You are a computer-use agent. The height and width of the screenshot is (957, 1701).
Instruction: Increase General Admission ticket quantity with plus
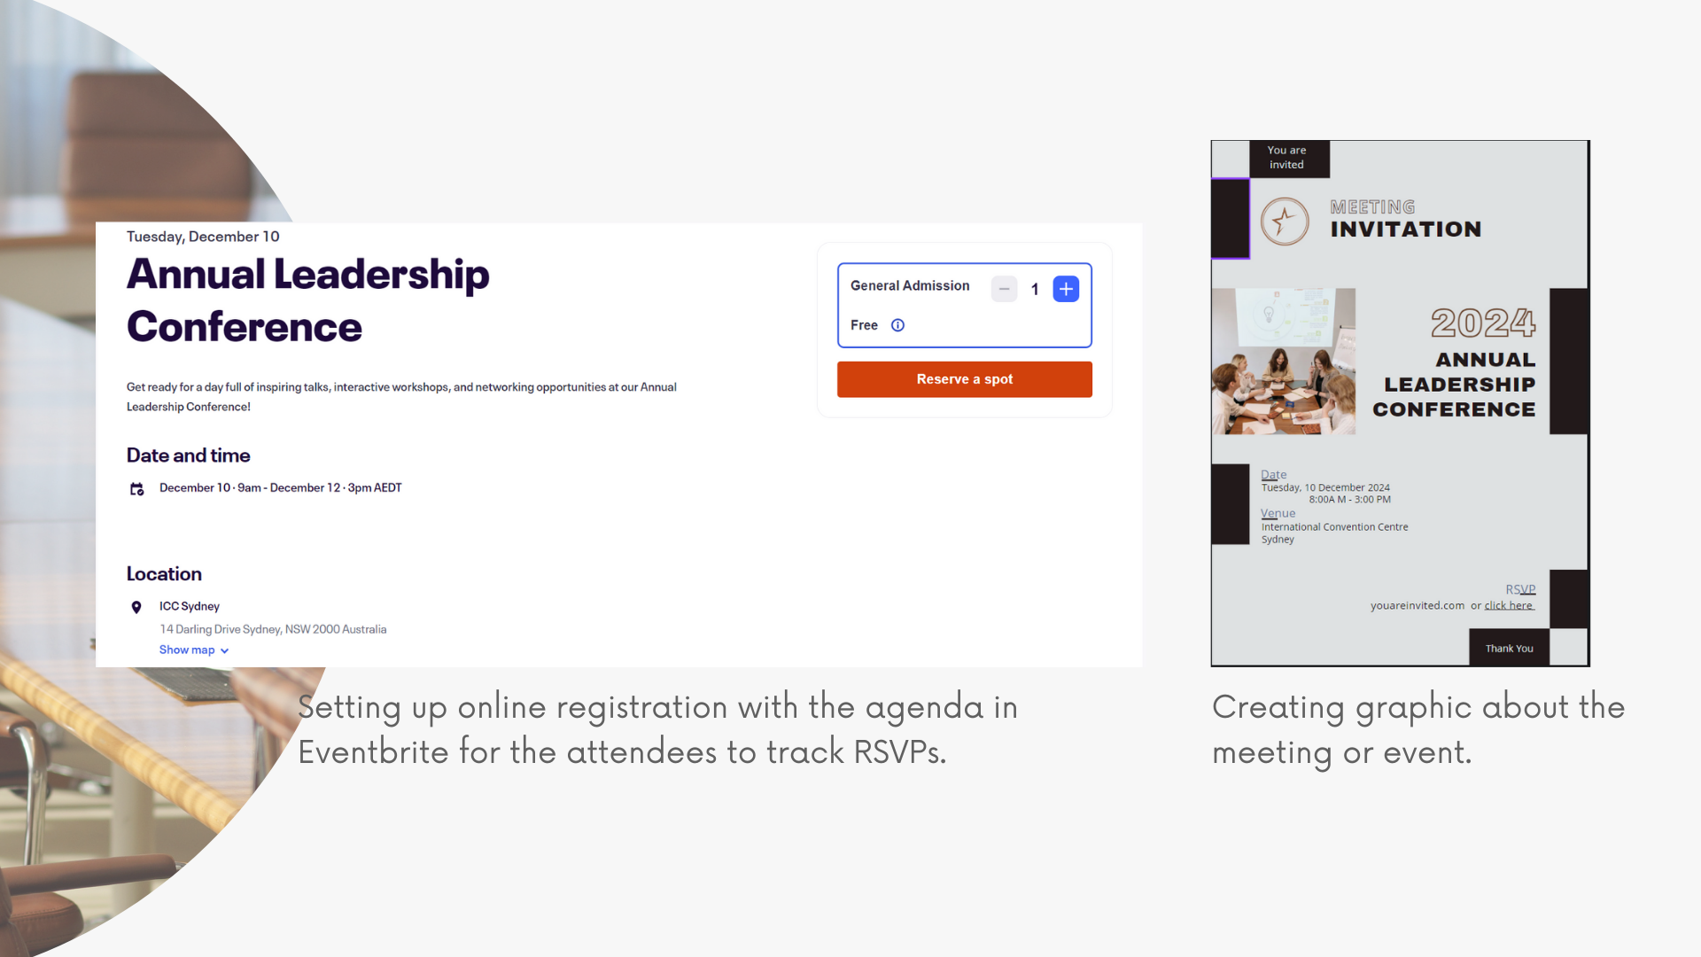coord(1066,289)
